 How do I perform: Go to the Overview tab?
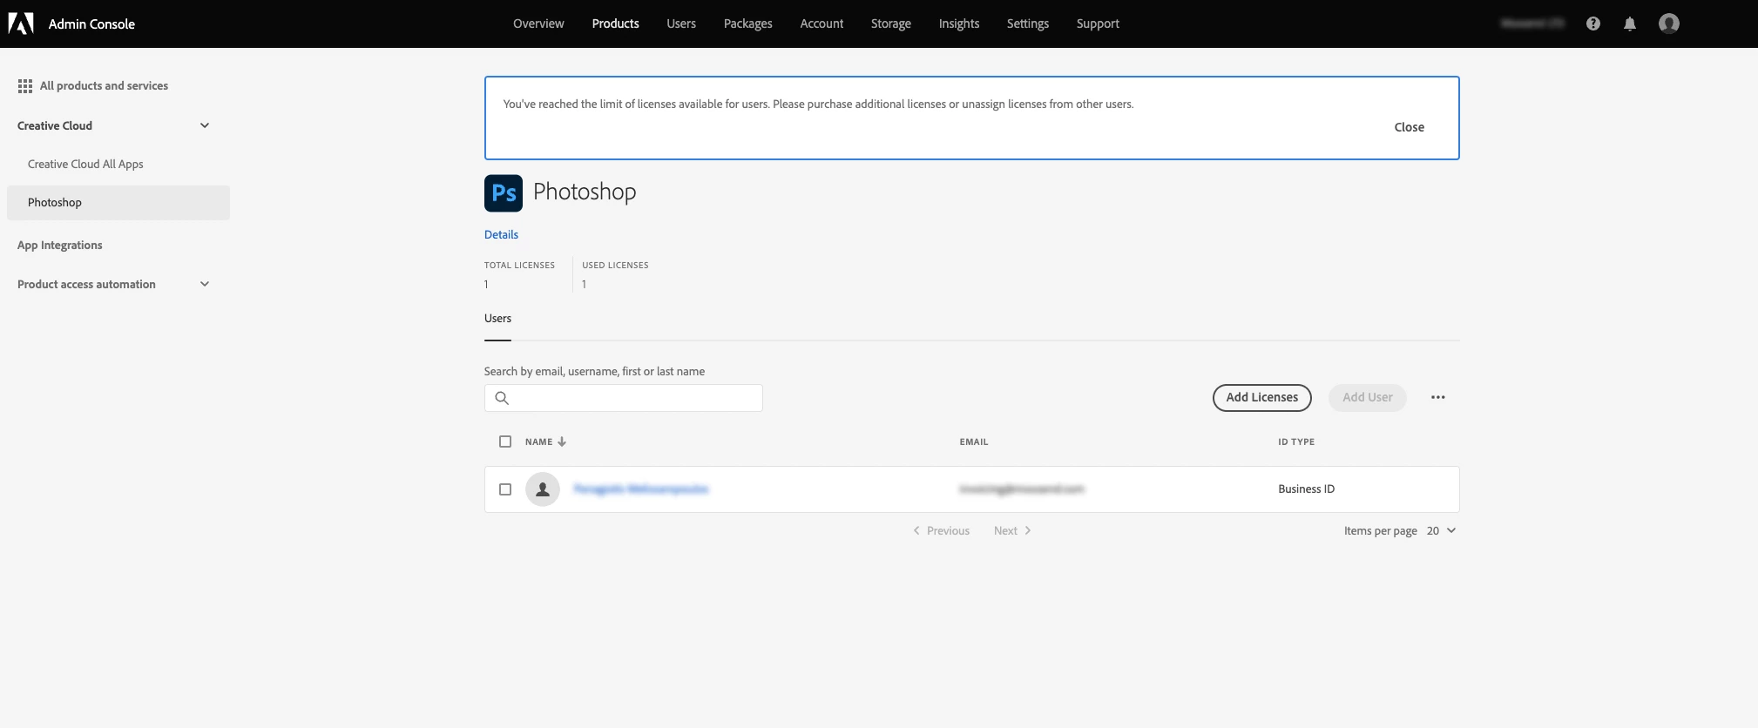tap(538, 24)
